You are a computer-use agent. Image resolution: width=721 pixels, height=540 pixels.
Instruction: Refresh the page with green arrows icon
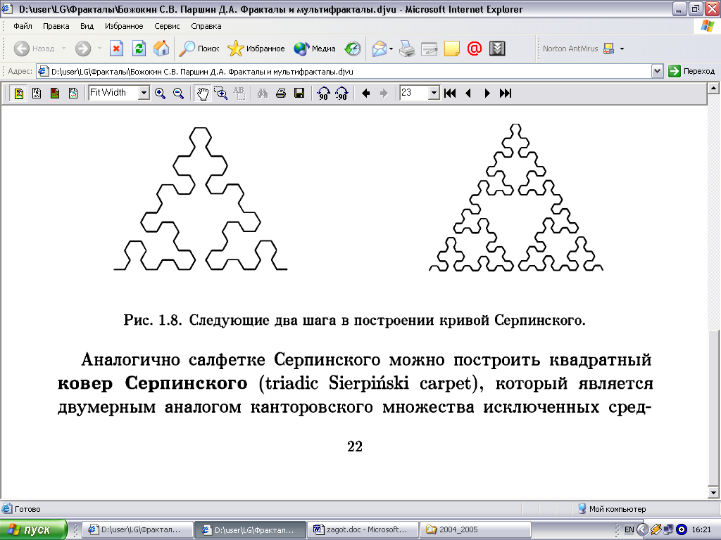pyautogui.click(x=139, y=49)
